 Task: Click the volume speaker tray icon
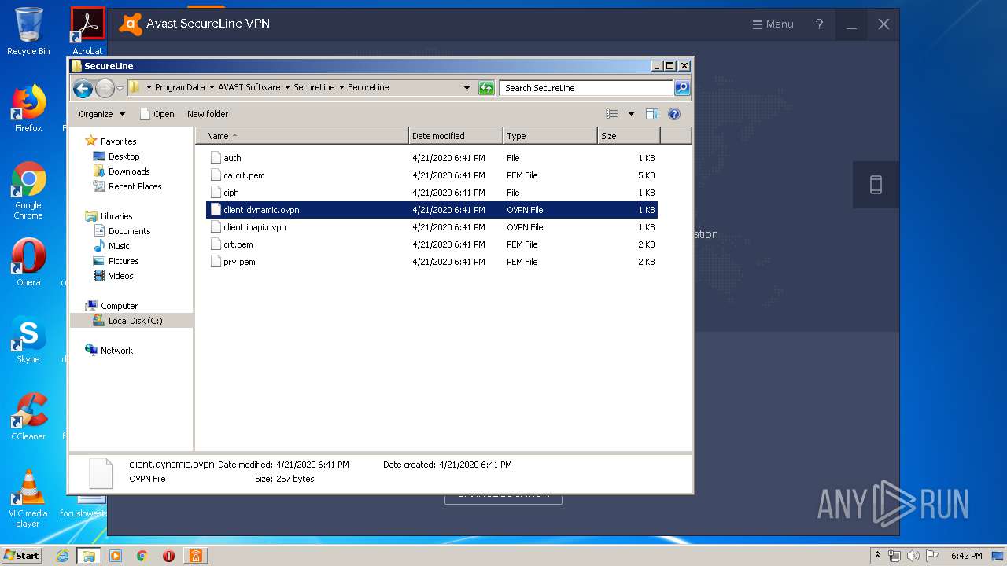(913, 556)
